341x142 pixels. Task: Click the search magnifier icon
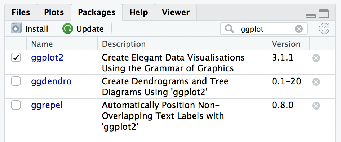[x=229, y=29]
